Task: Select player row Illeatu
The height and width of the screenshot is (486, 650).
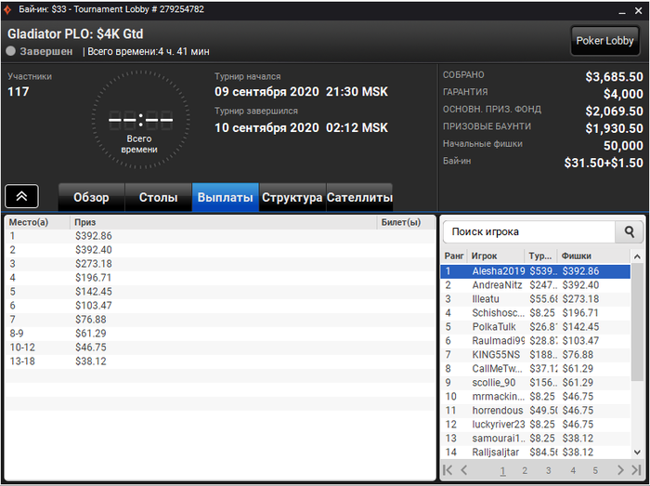Action: 536,299
